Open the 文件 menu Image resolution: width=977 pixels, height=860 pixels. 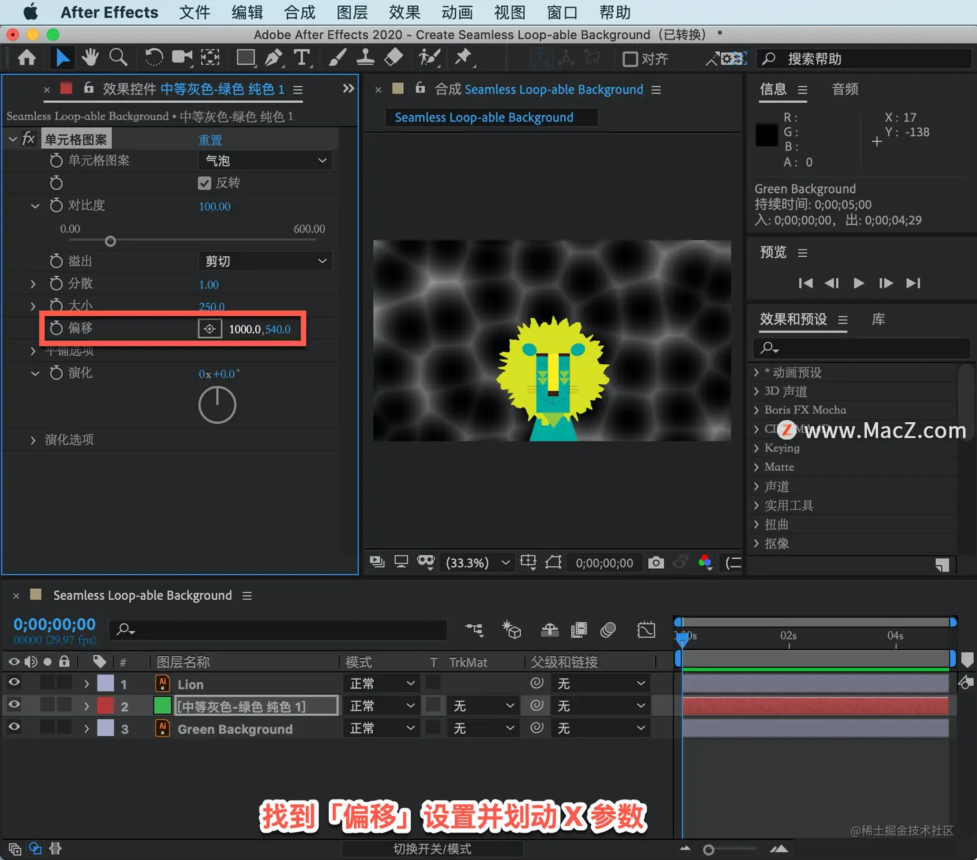(194, 12)
